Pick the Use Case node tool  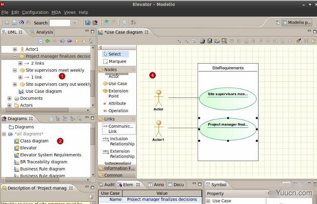115,84
